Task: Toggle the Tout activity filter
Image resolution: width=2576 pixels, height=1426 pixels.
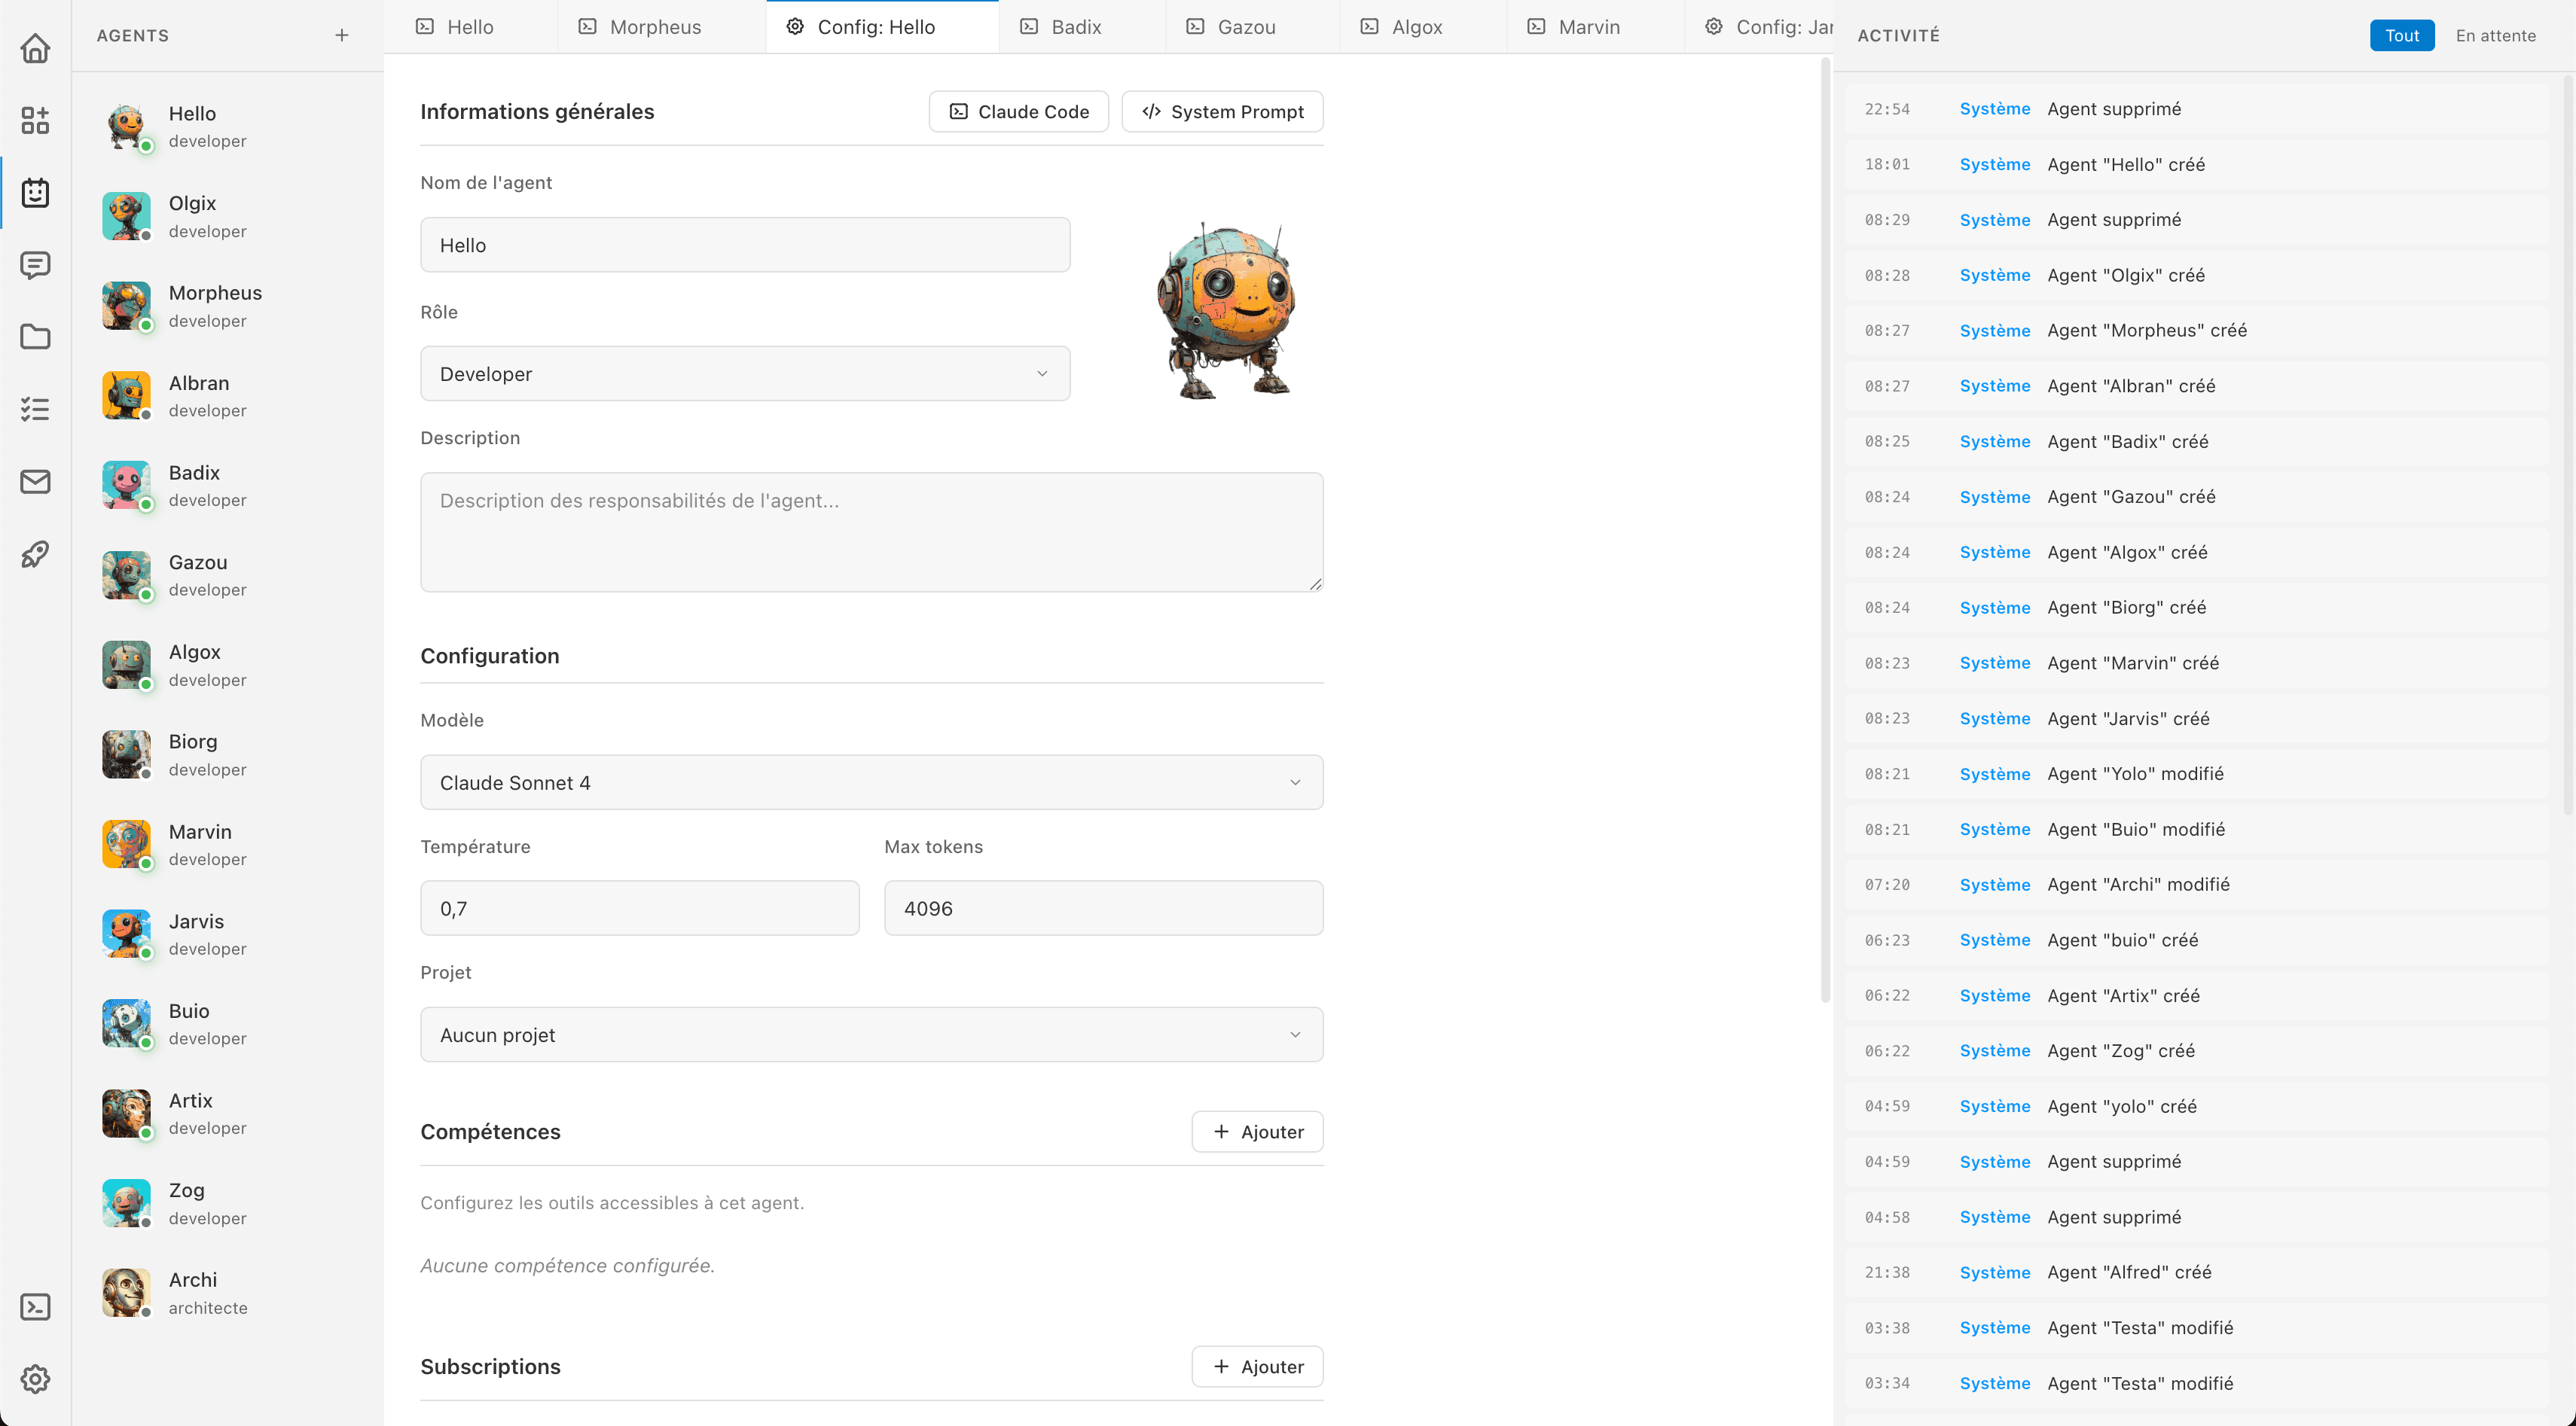Action: pos(2401,36)
